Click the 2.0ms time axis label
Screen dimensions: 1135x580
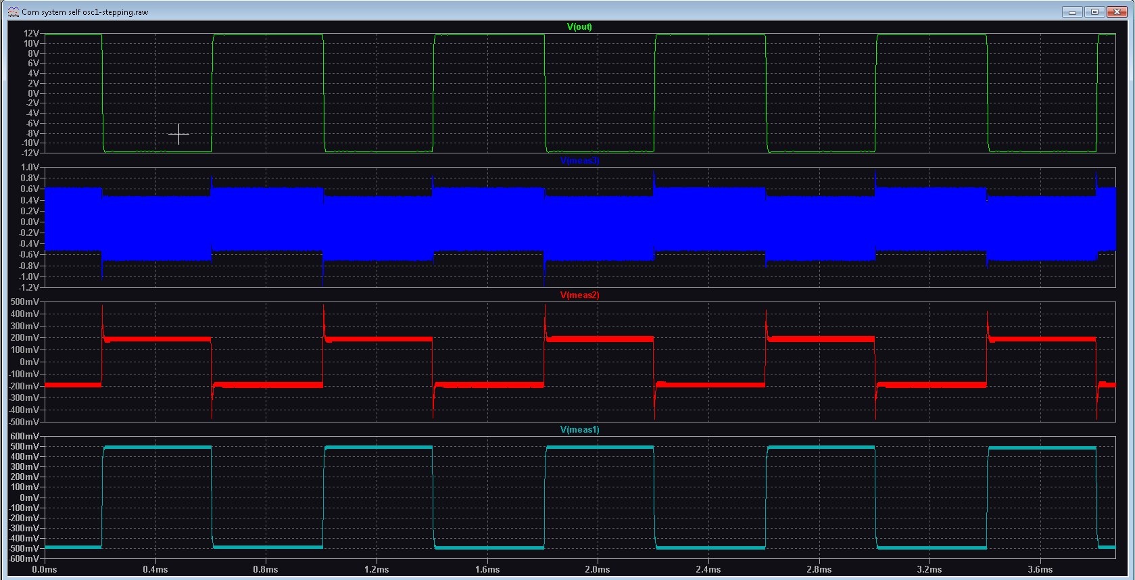point(598,569)
